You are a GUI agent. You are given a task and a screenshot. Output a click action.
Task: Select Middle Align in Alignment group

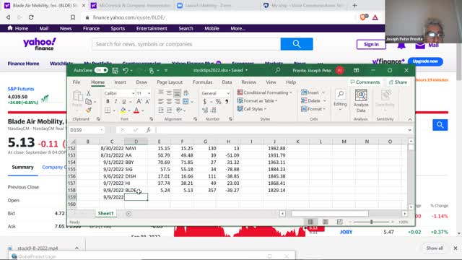click(x=169, y=93)
